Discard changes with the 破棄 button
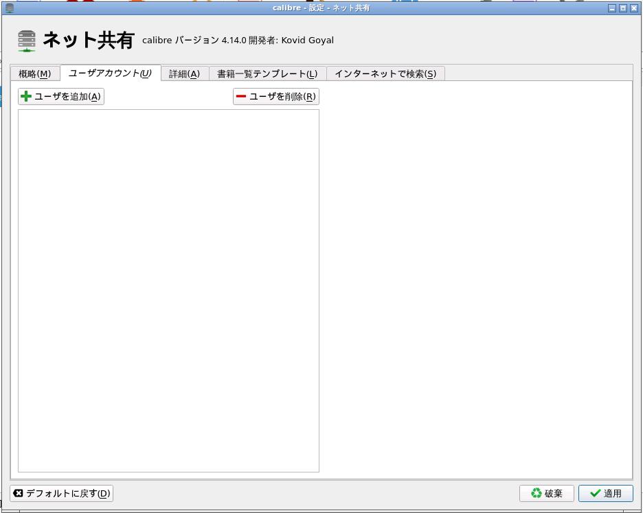The width and height of the screenshot is (643, 513). pyautogui.click(x=547, y=493)
